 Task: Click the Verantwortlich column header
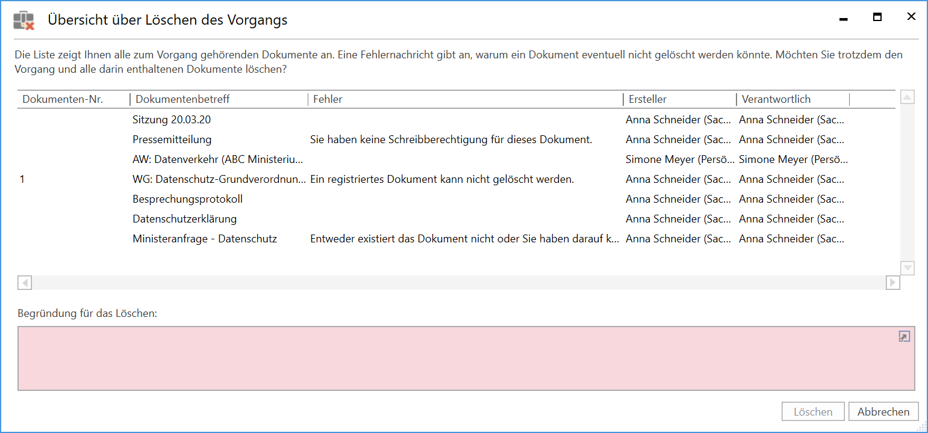776,99
